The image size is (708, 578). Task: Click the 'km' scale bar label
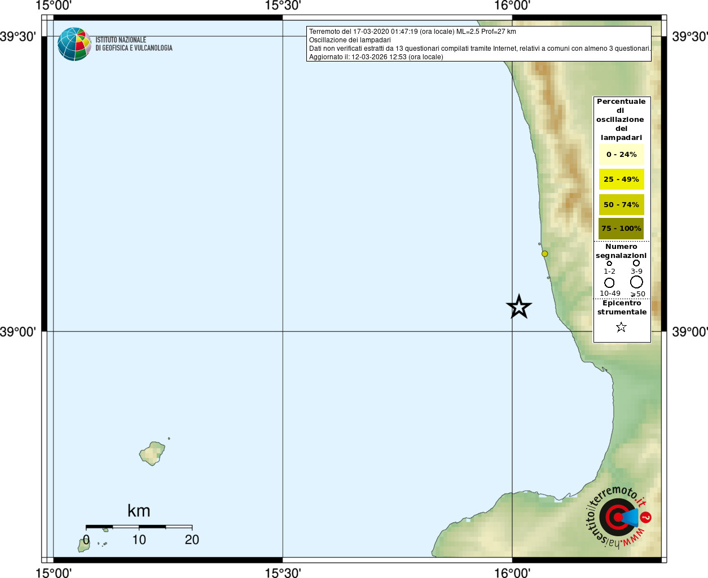(139, 510)
